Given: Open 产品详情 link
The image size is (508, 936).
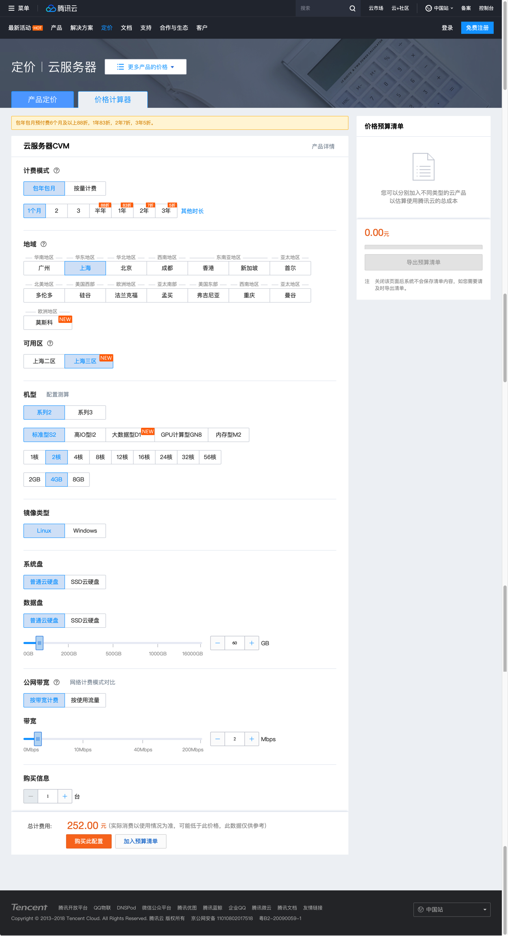Looking at the screenshot, I should (x=323, y=146).
